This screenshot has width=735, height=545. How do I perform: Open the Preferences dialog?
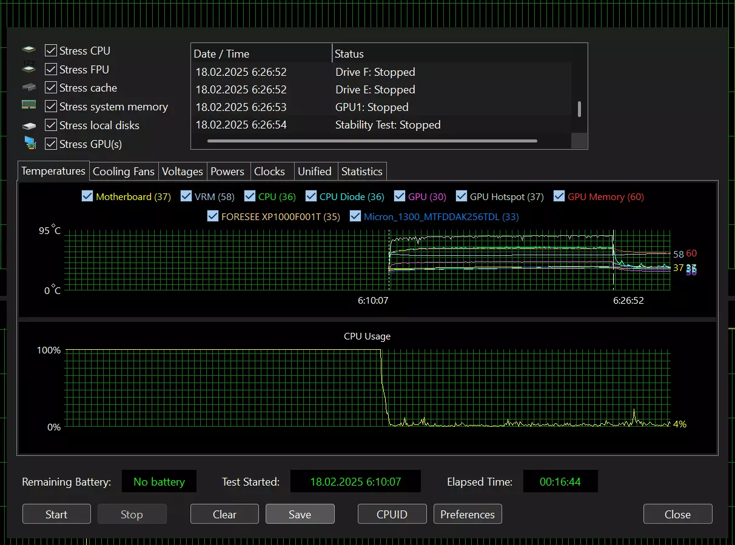pyautogui.click(x=468, y=514)
